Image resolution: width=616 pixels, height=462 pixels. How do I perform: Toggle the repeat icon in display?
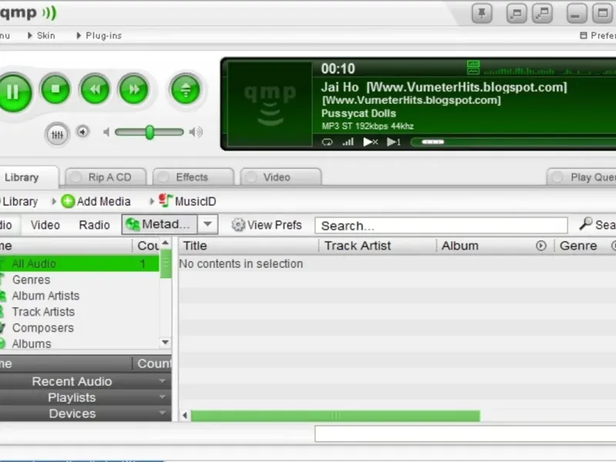pyautogui.click(x=326, y=142)
